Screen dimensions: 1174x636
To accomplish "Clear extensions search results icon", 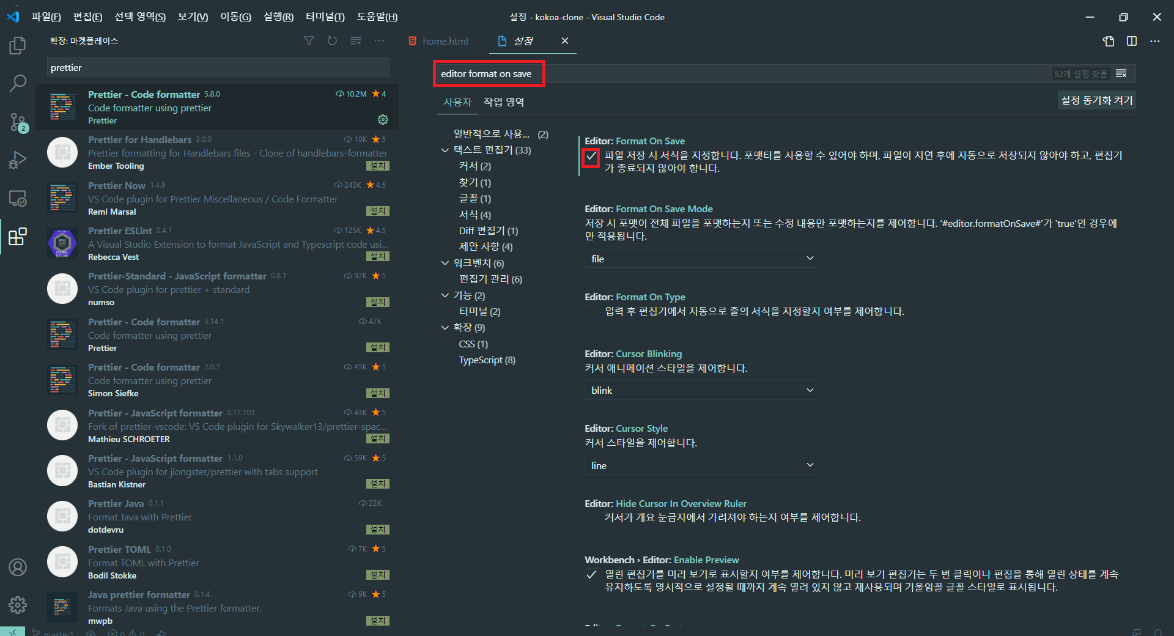I will (x=356, y=41).
